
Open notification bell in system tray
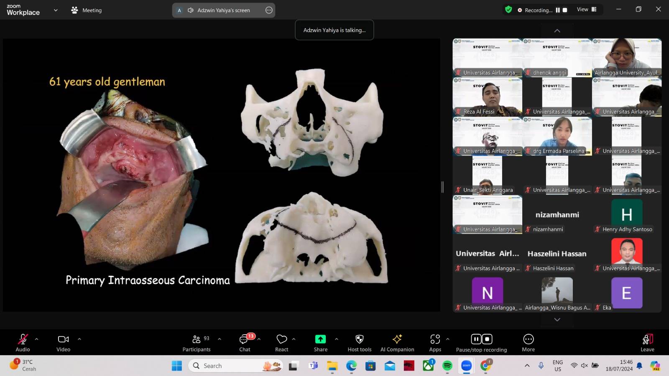pyautogui.click(x=639, y=366)
